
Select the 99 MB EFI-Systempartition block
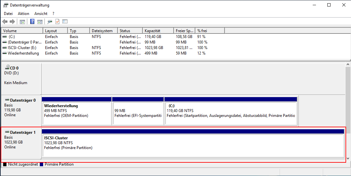138,111
